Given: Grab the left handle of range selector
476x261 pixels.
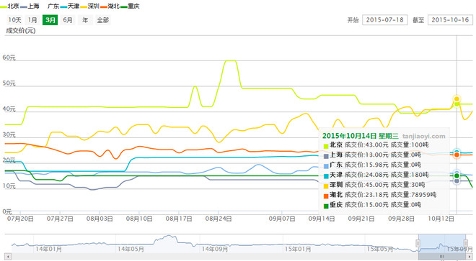Looking at the screenshot, I should (x=418, y=243).
